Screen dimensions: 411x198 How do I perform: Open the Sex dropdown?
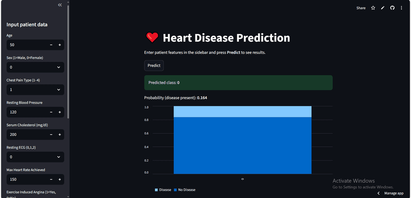35,67
